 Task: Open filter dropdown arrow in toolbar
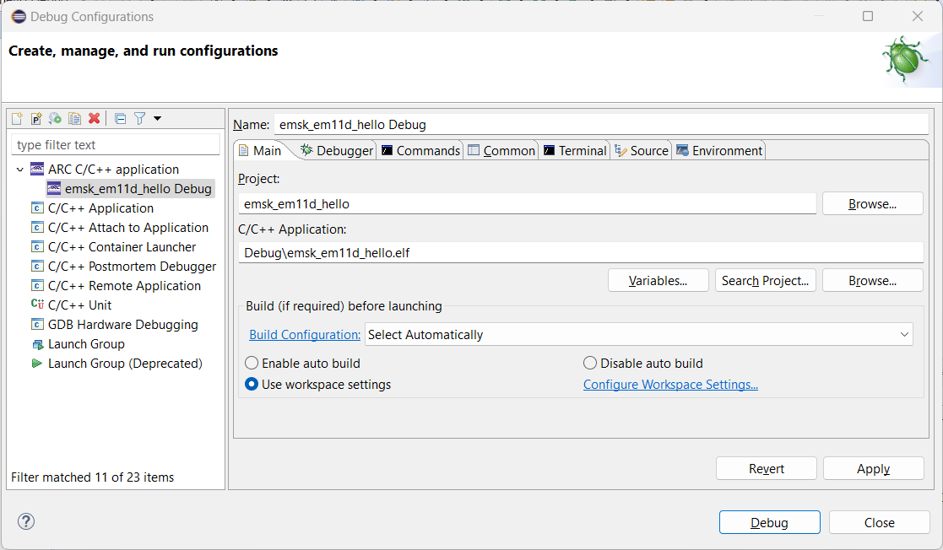pos(158,118)
